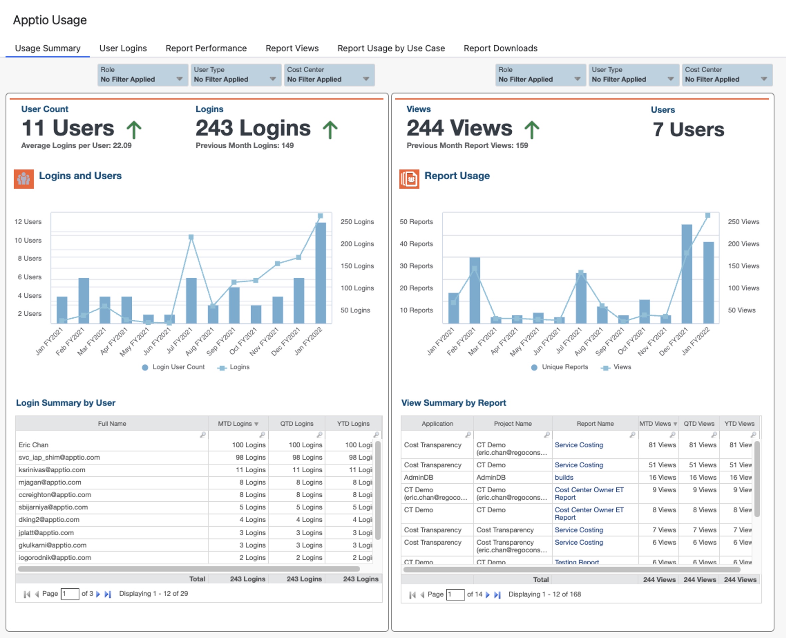This screenshot has height=638, width=786.
Task: Click search icon under Full Name column
Action: [x=203, y=435]
